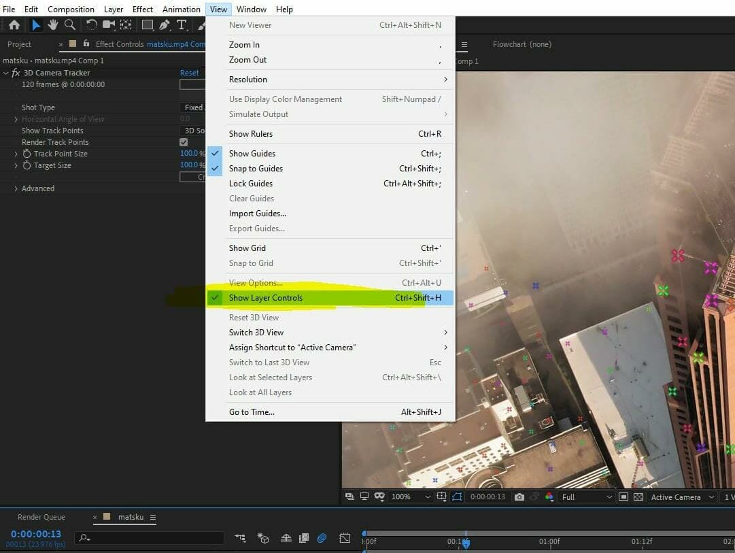This screenshot has height=553, width=735.
Task: Close the matsku timeline tab
Action: click(x=95, y=517)
